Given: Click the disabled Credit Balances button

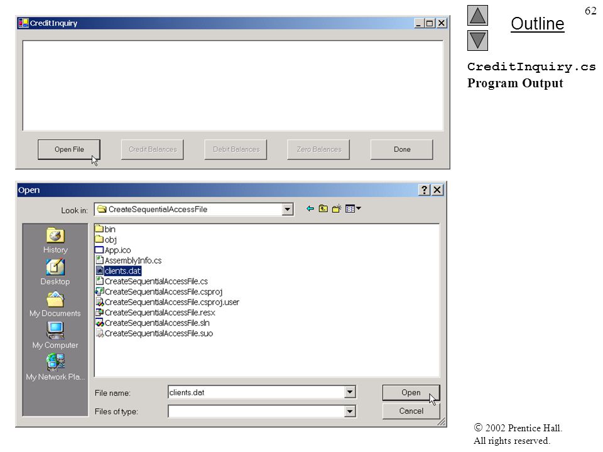Looking at the screenshot, I should (x=152, y=149).
